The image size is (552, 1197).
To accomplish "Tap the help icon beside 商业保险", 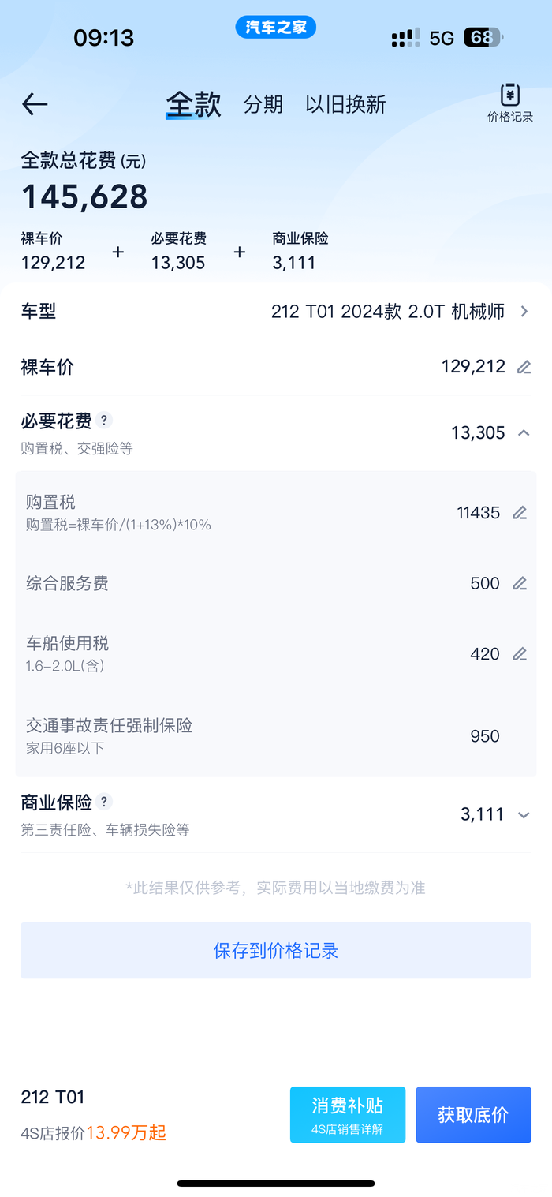I will tap(104, 802).
